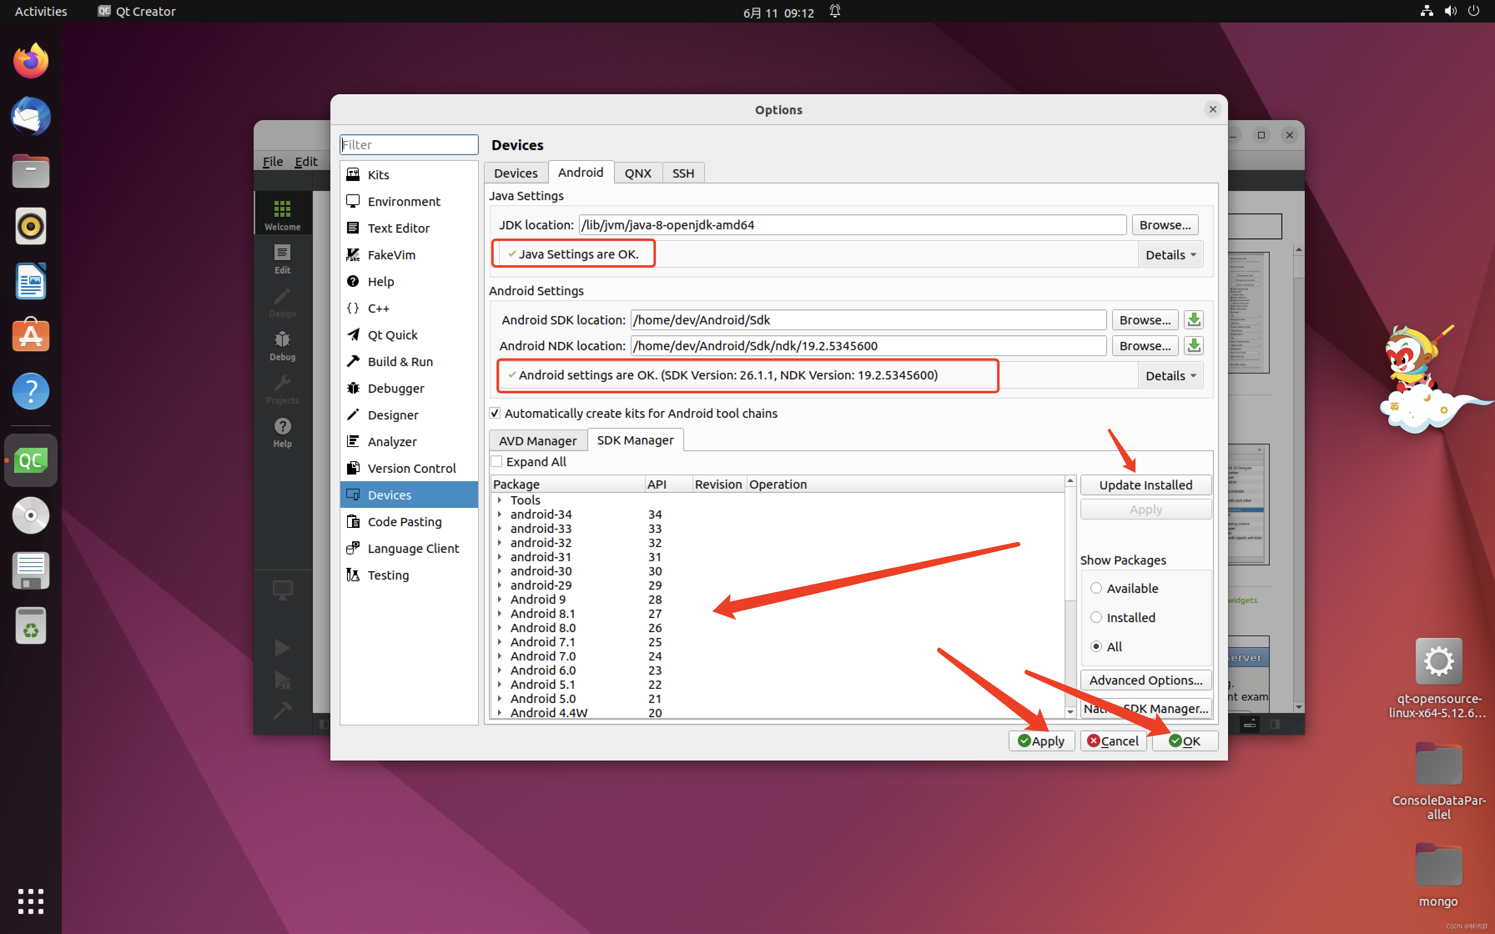This screenshot has width=1495, height=934.
Task: Open the Analyzer settings category
Action: [392, 442]
